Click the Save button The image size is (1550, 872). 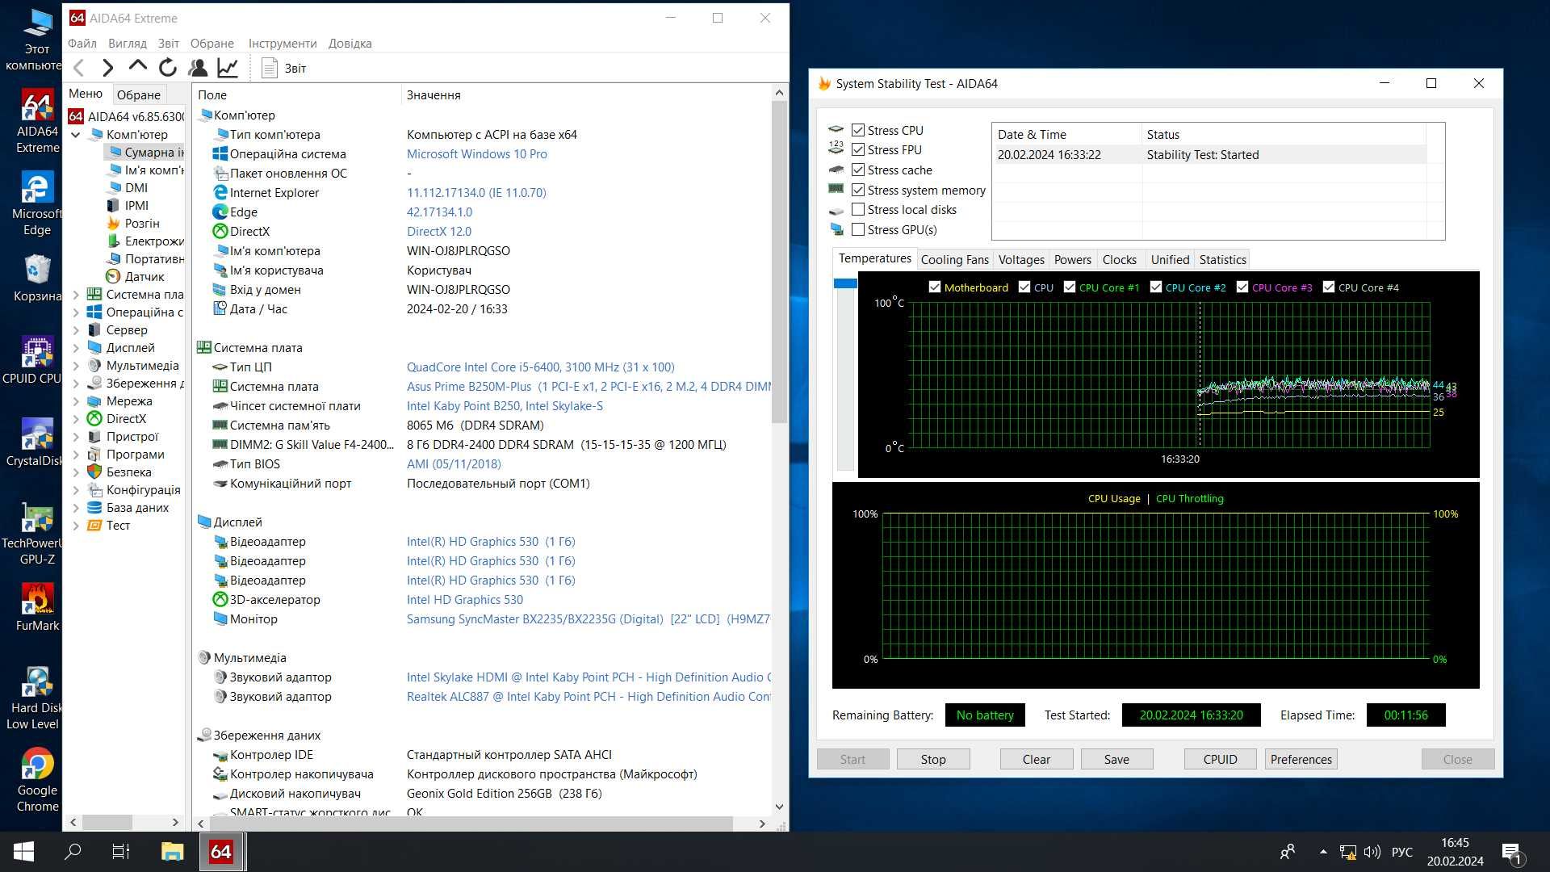(1116, 759)
